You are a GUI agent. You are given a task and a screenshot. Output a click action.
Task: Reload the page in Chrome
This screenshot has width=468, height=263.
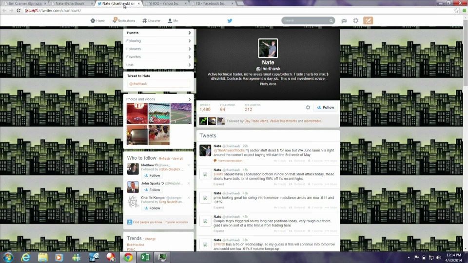click(18, 10)
